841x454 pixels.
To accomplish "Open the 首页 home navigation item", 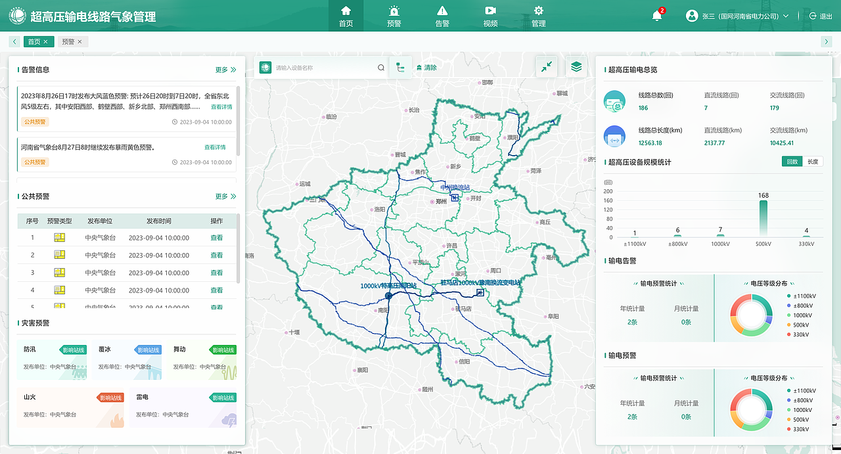I will pyautogui.click(x=346, y=16).
